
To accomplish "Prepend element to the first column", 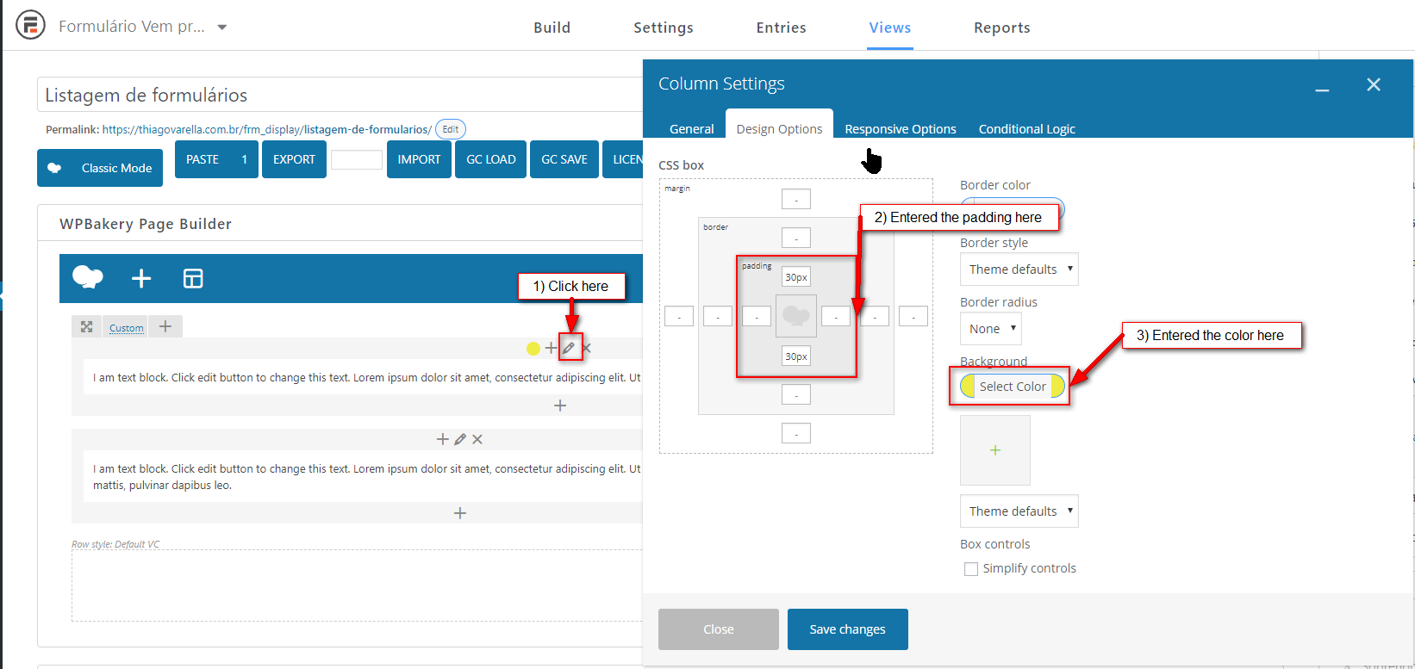I will (x=551, y=348).
